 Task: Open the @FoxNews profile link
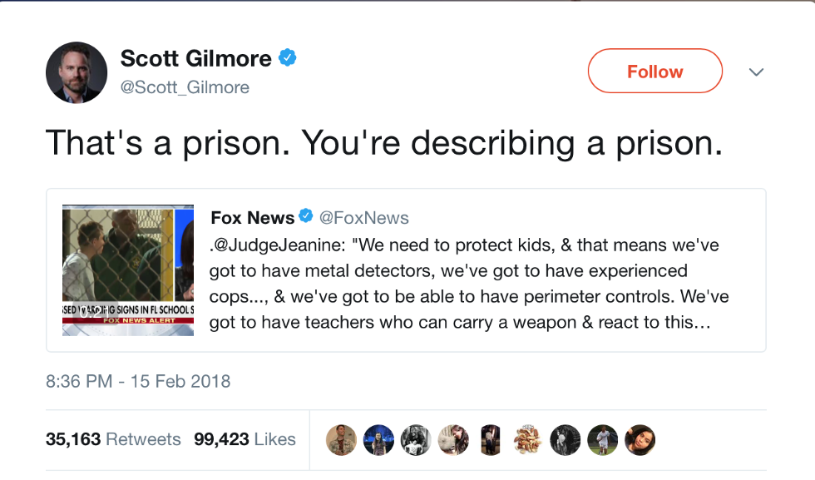[x=363, y=217]
